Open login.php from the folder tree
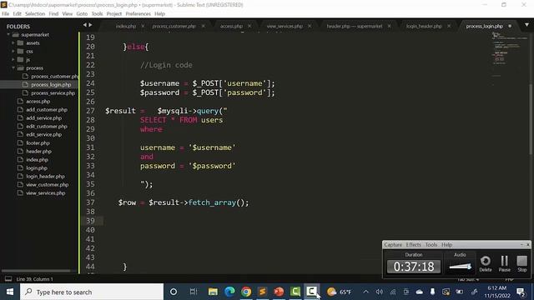Screen dimensions: 534x300 (37, 168)
